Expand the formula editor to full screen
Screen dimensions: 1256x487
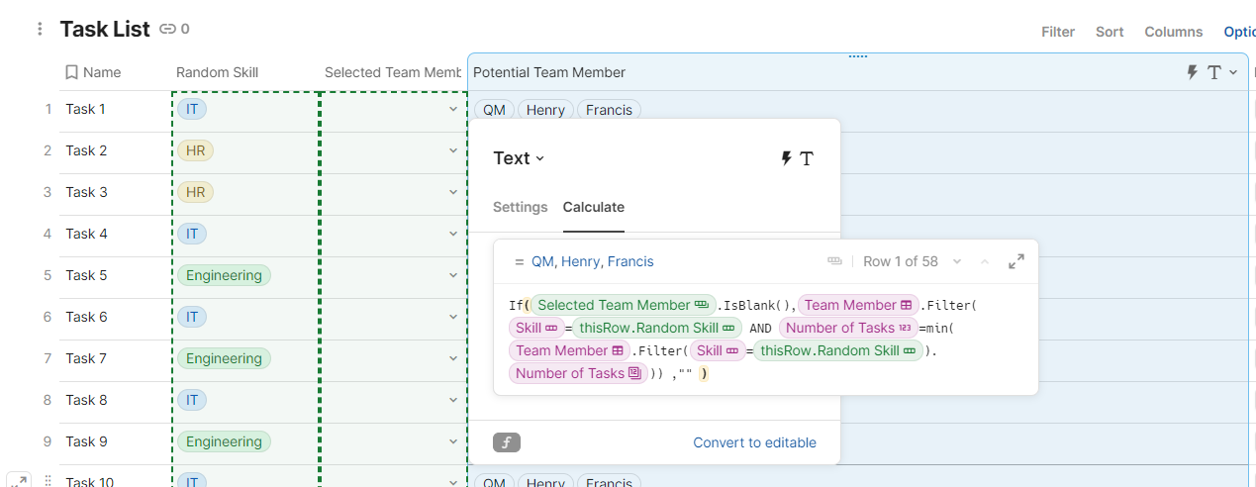(1016, 261)
